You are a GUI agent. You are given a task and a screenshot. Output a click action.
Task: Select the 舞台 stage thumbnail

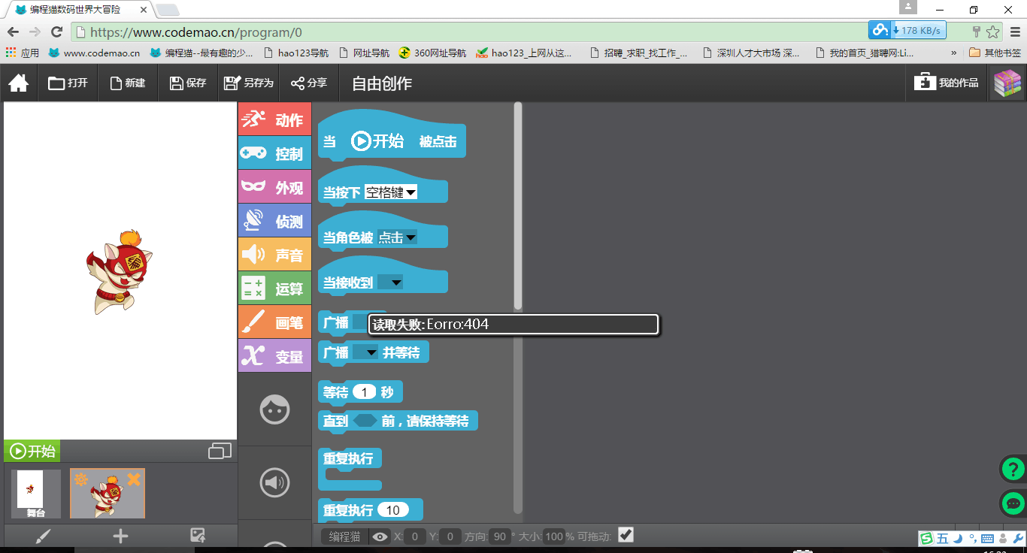tap(37, 494)
